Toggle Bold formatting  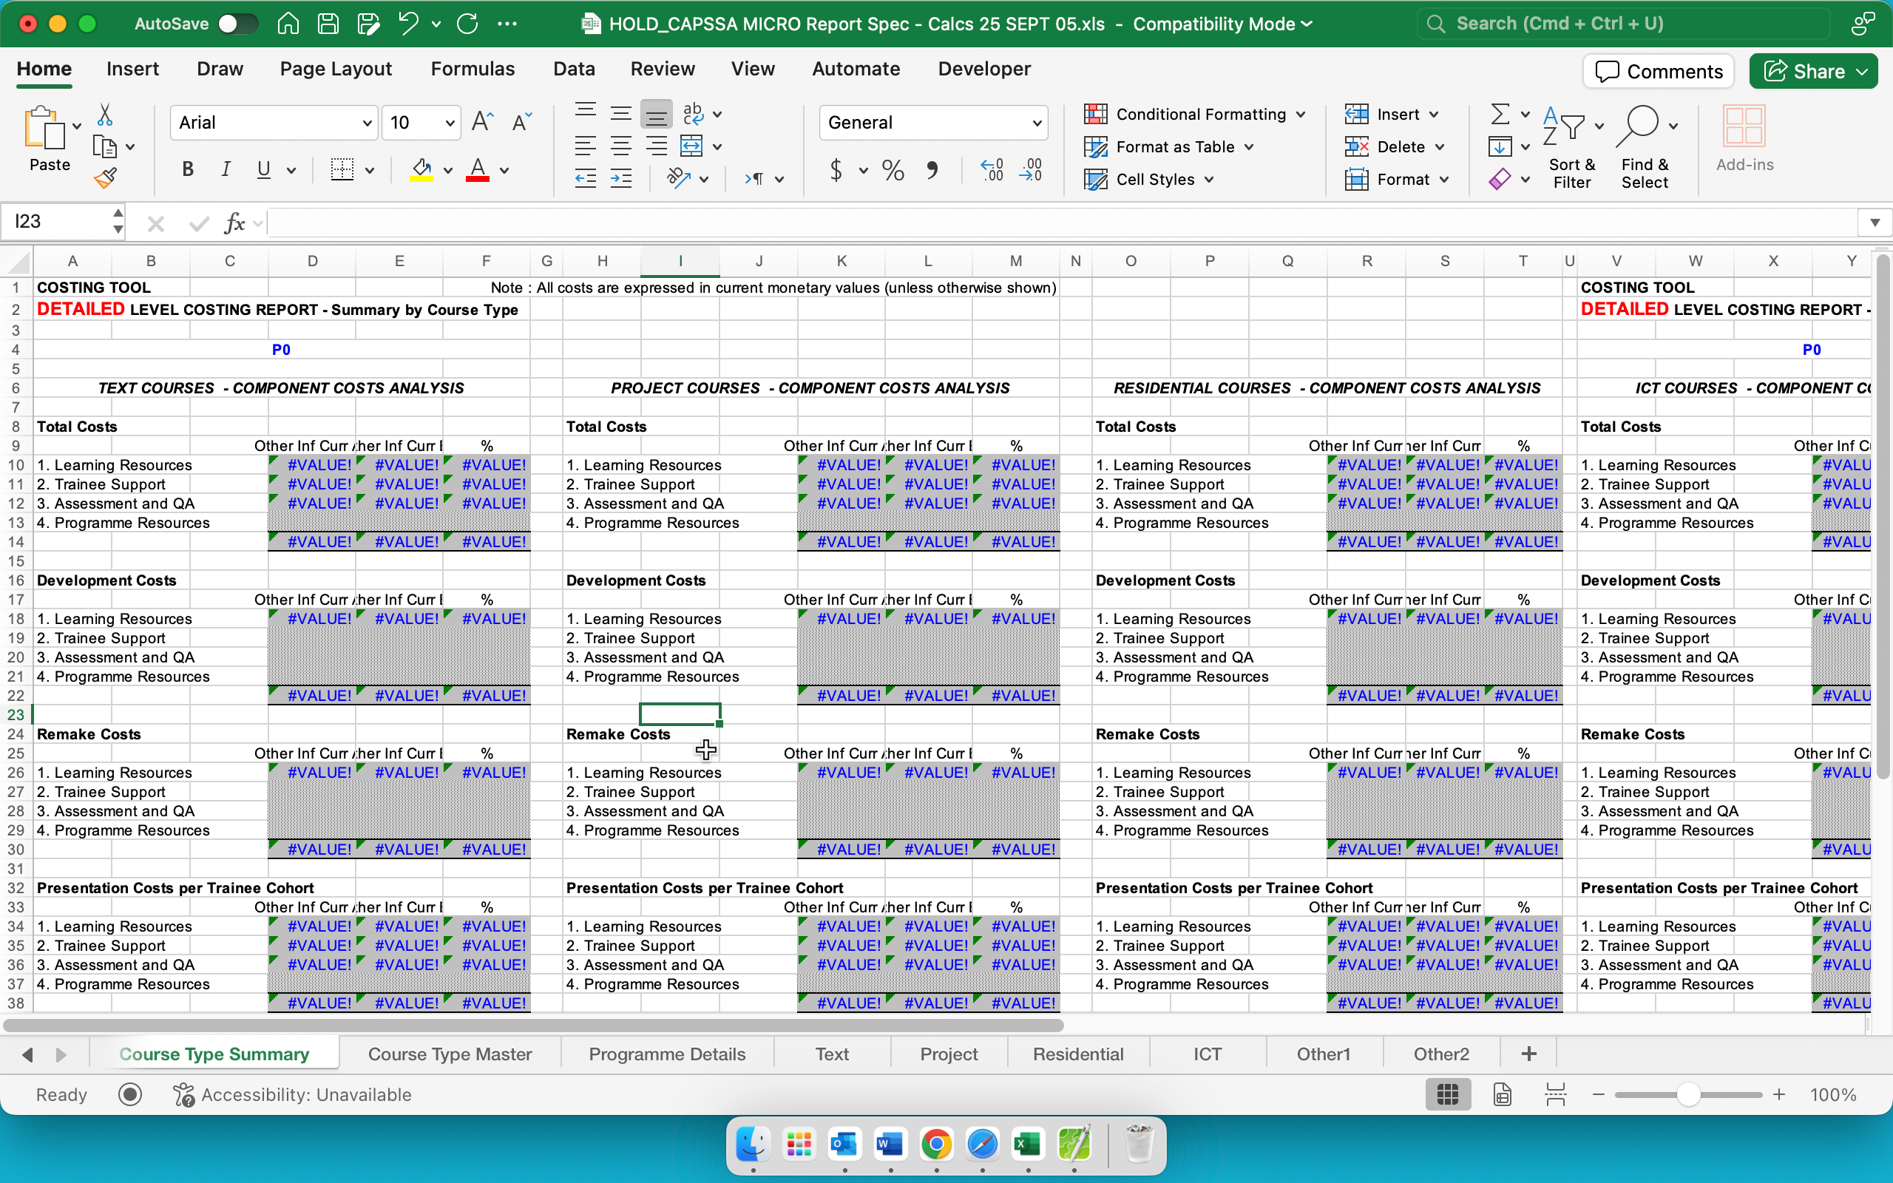coord(188,170)
